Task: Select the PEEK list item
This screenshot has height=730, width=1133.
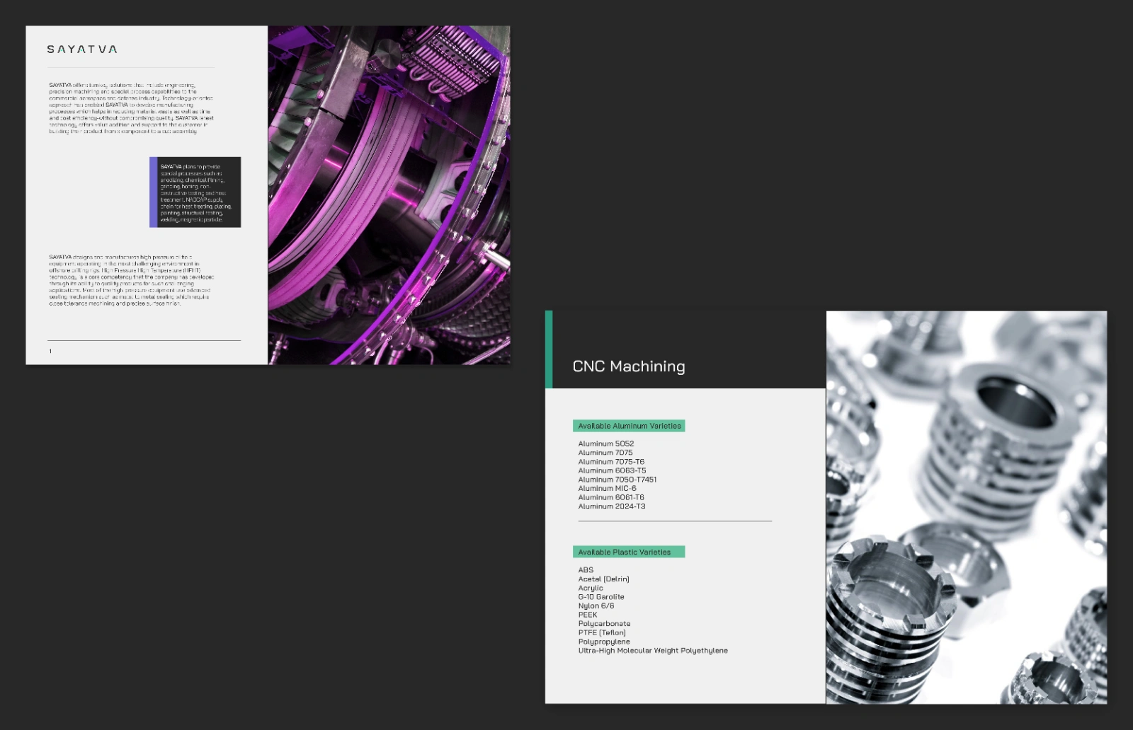Action: click(588, 615)
